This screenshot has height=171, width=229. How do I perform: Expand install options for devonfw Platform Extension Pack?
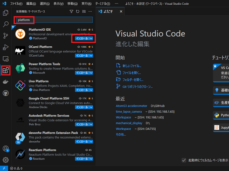91,141
